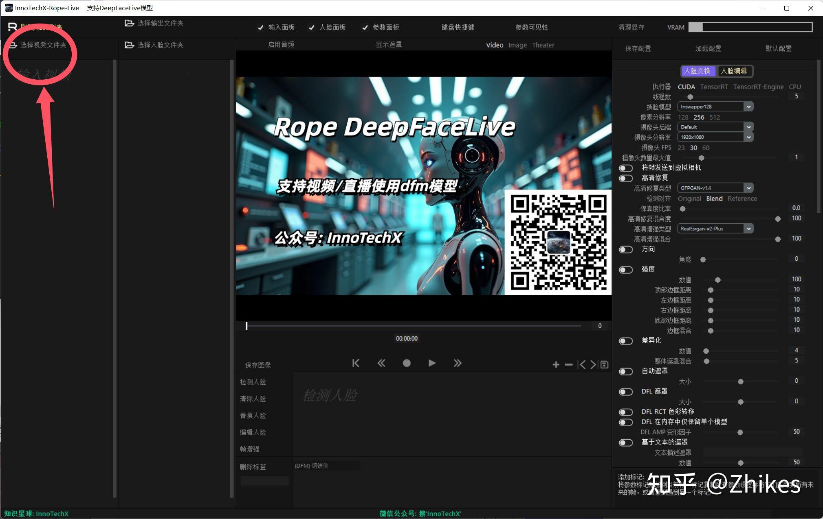Click the 加载配置 button
Image resolution: width=823 pixels, height=519 pixels.
[x=708, y=48]
